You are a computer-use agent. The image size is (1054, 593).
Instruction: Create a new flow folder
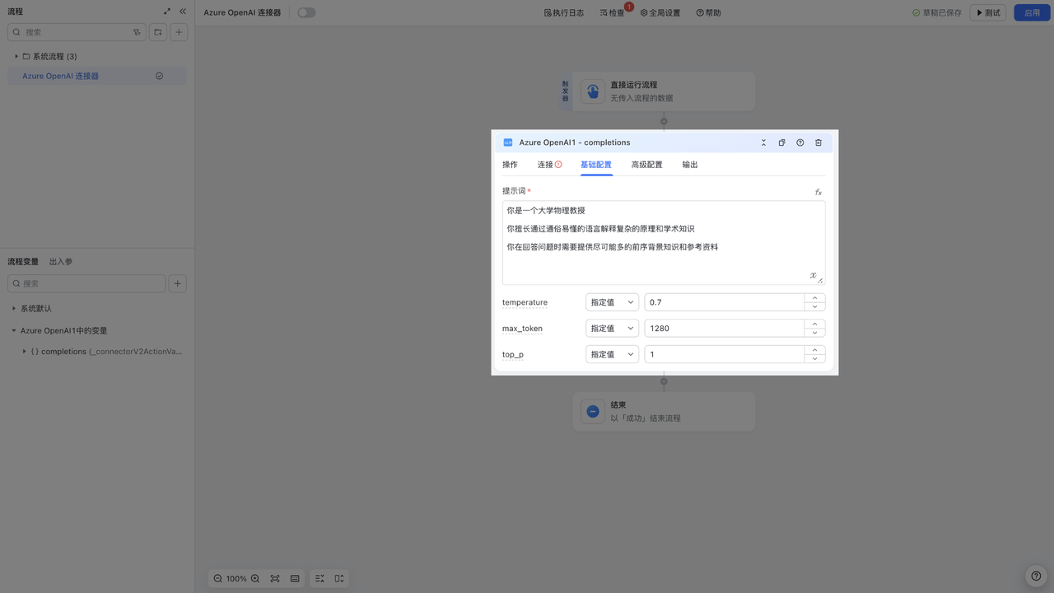coord(158,32)
